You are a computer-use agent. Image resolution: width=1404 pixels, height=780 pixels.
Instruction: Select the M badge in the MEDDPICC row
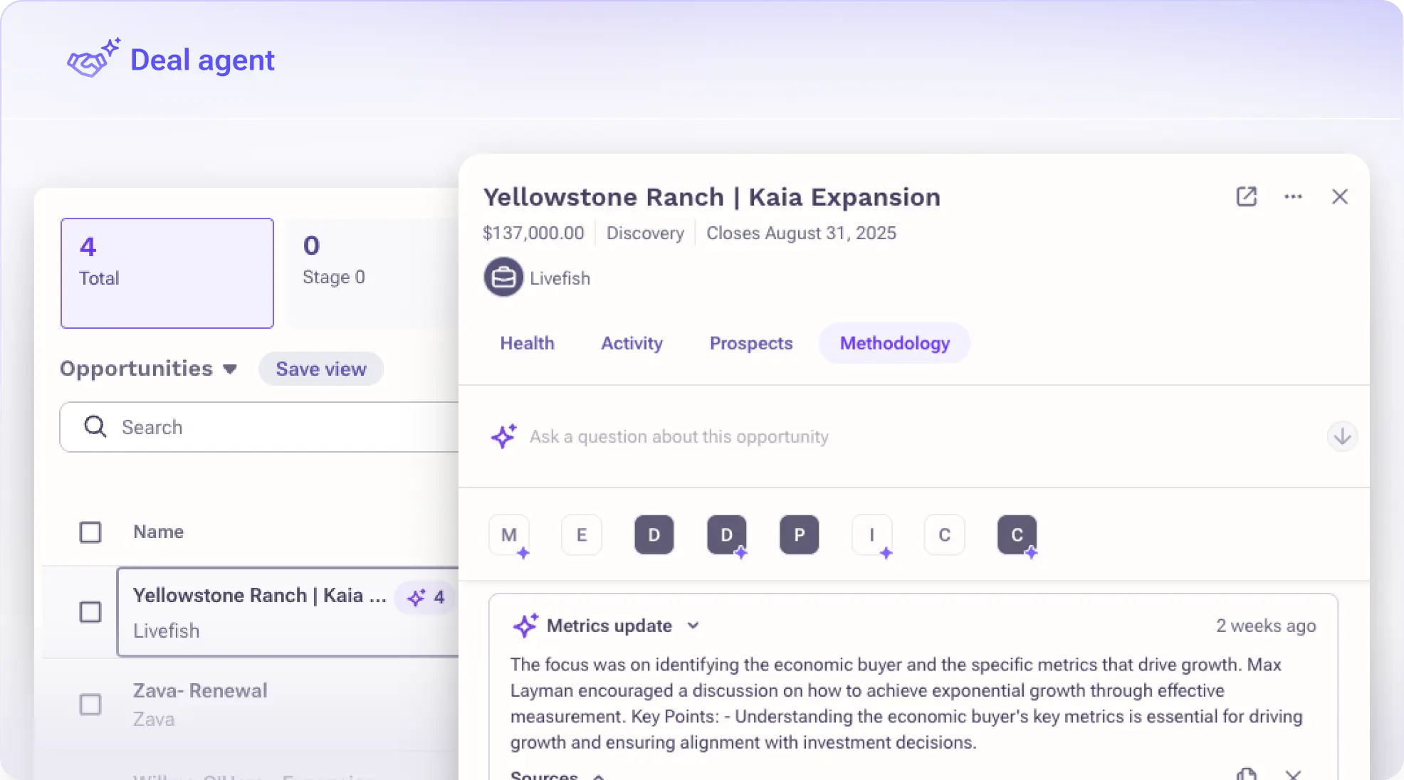[x=508, y=534]
